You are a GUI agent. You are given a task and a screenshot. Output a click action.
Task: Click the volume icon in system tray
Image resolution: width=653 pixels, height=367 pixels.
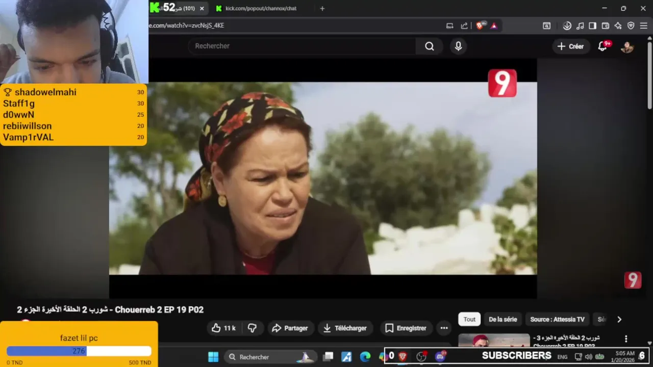tap(588, 357)
